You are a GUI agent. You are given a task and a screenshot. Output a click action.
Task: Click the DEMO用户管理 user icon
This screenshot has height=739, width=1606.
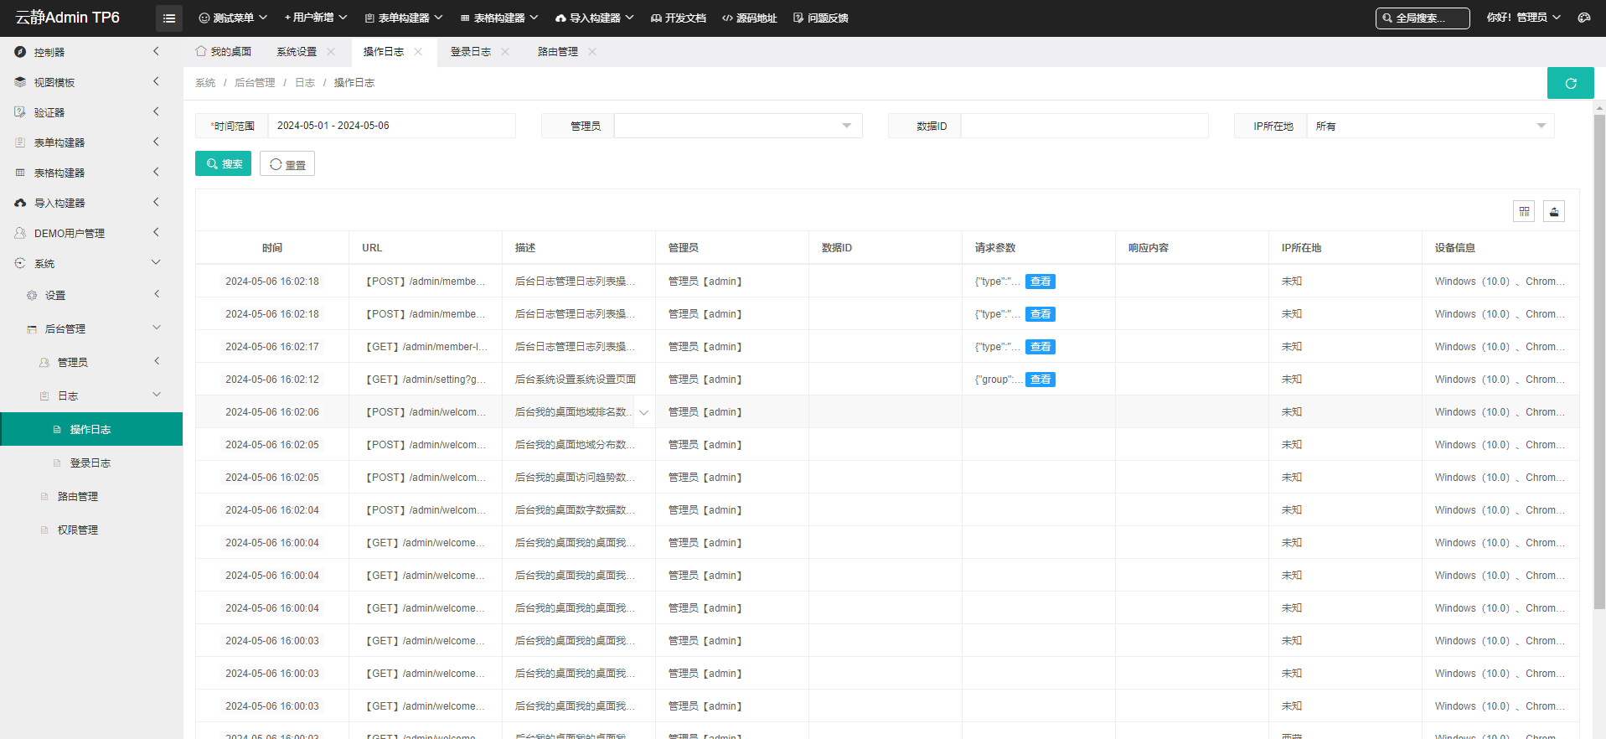[20, 233]
